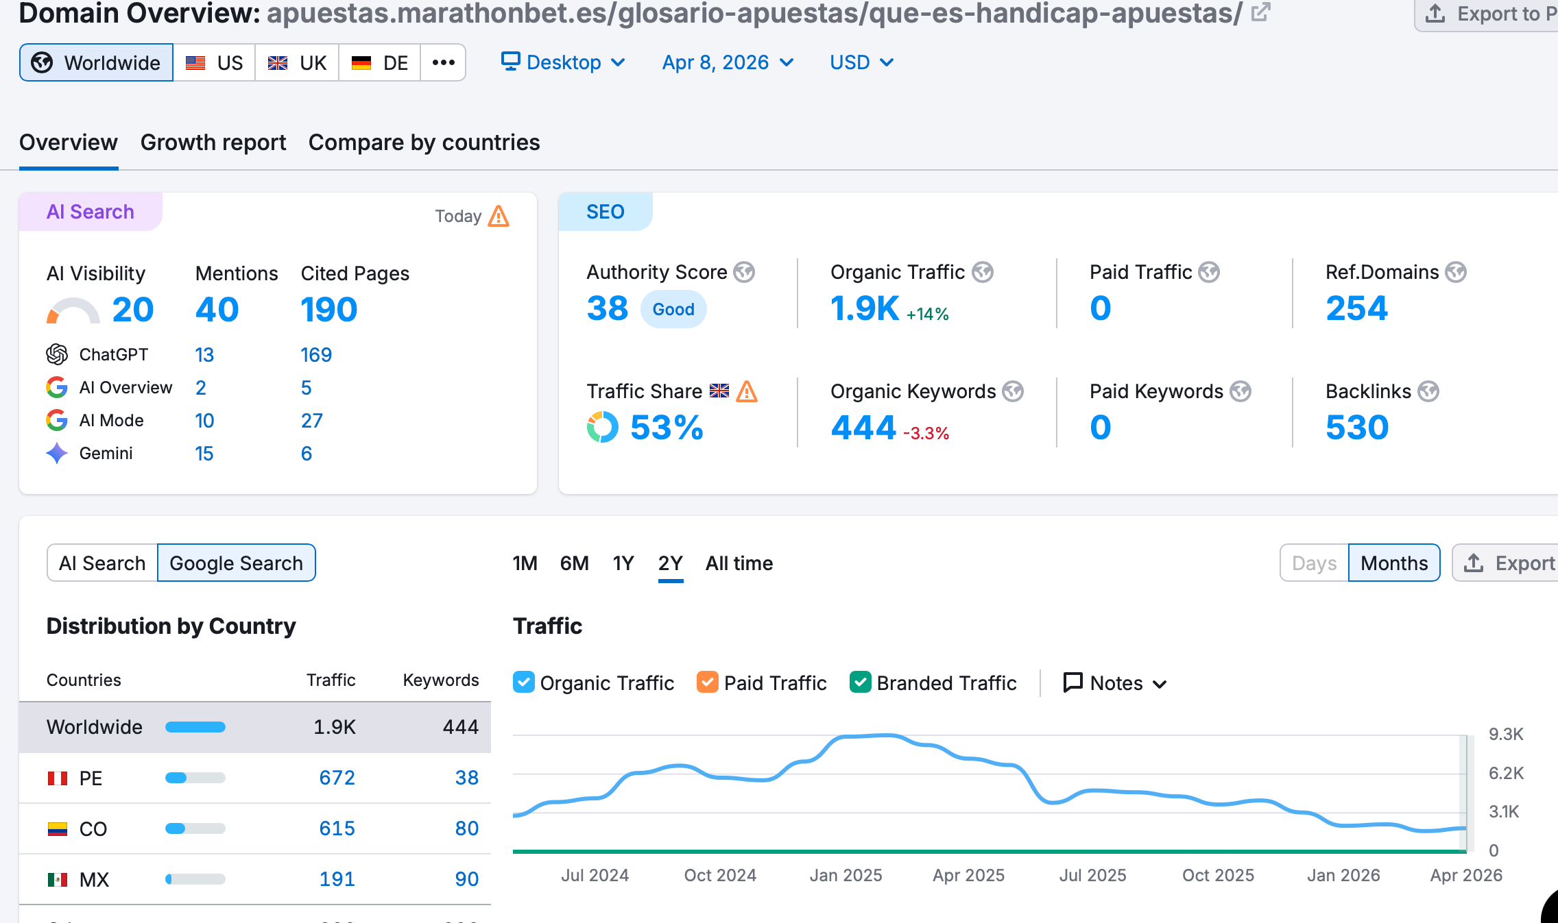1558x923 pixels.
Task: Click the warning triangle next to Today
Action: (499, 217)
